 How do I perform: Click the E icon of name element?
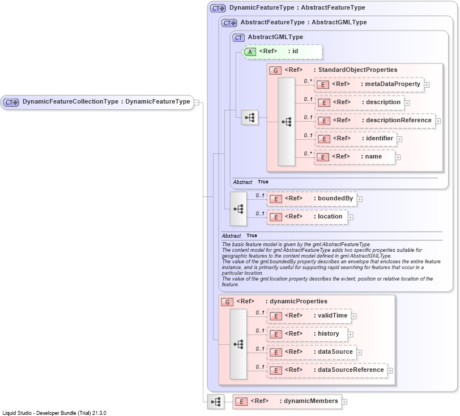(x=323, y=157)
